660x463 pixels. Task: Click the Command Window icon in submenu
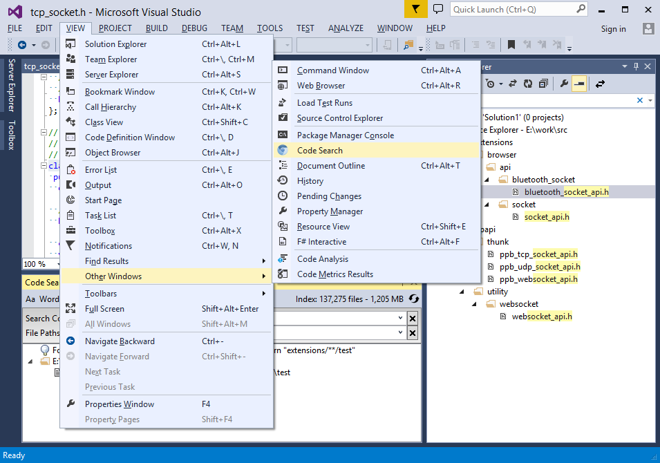(x=283, y=70)
